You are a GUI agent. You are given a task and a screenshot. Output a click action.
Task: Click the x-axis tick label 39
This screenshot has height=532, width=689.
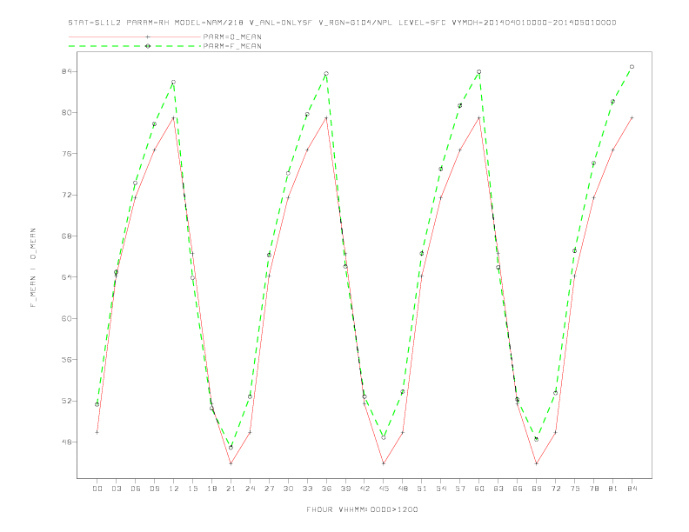coord(345,489)
